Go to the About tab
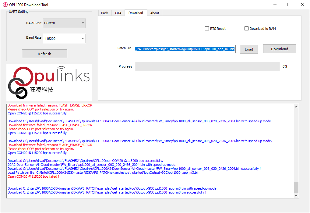 tap(155, 13)
